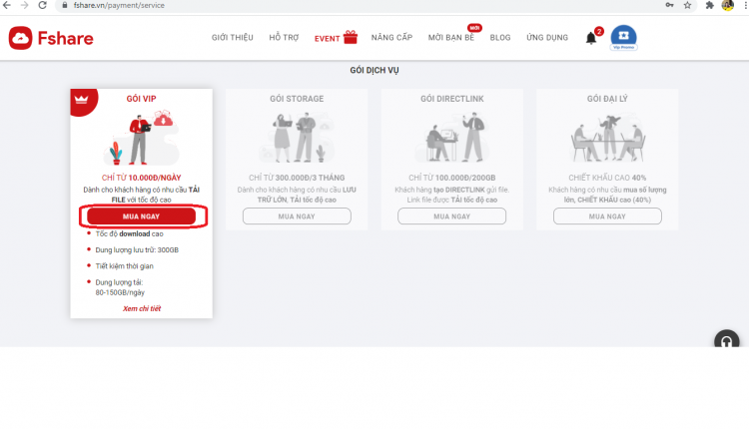Click the 80-150GB/ngày text

coord(120,292)
